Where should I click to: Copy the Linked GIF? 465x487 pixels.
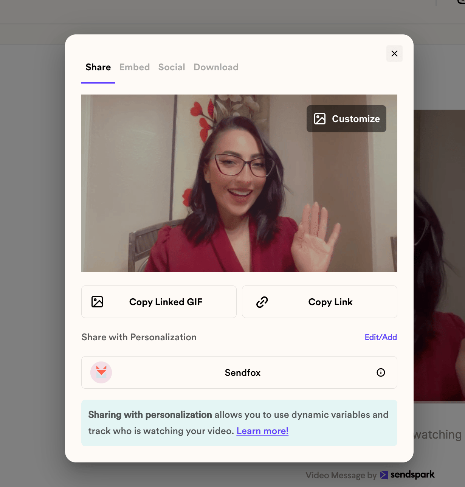pyautogui.click(x=159, y=302)
